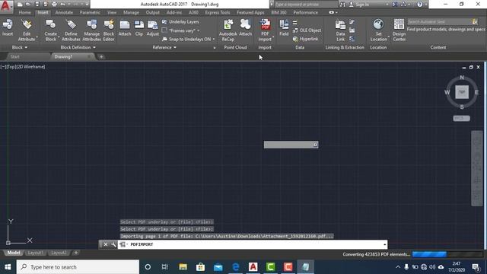487x274 pixels.
Task: Expand the Block Definition panel dropdown
Action: pyautogui.click(x=78, y=47)
